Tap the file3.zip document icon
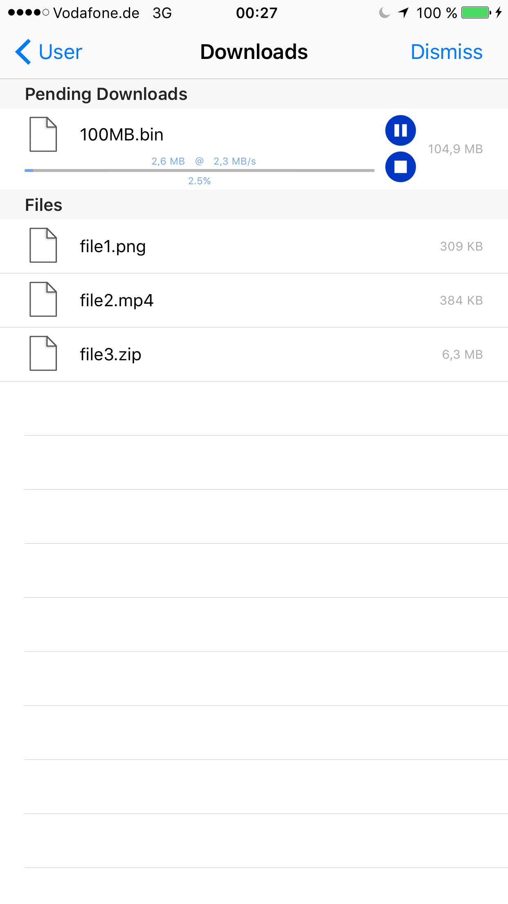508x904 pixels. click(x=43, y=353)
